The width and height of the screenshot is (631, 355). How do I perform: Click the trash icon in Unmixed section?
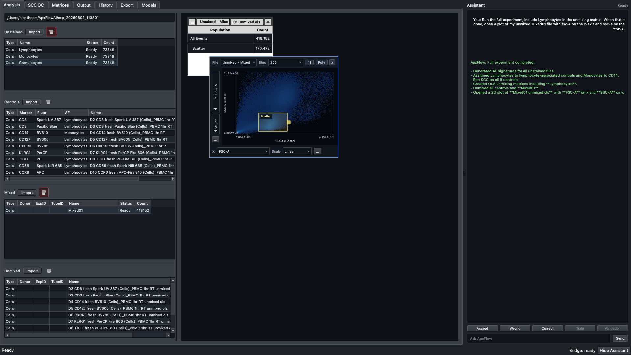[49, 271]
